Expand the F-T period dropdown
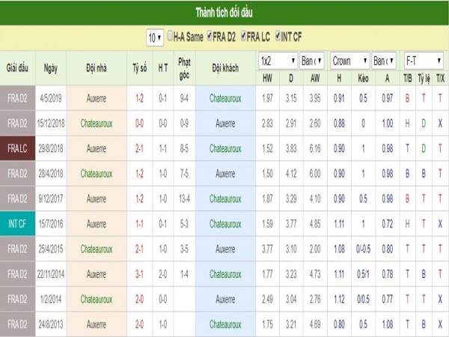Screen dimensions: 449x337 pyautogui.click(x=424, y=61)
